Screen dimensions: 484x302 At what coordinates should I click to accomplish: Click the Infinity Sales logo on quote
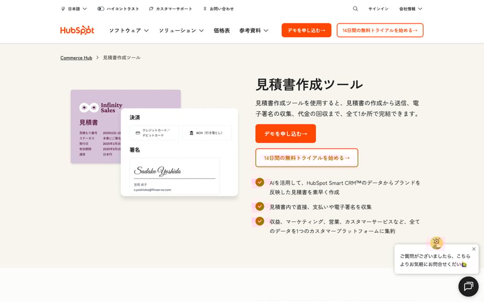click(x=100, y=108)
